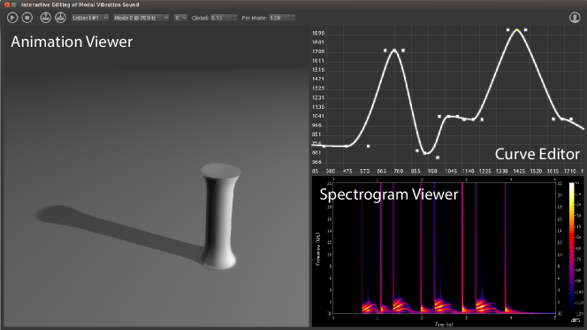Stop the sound playback
Screen dimensions: 587x330
tap(27, 18)
